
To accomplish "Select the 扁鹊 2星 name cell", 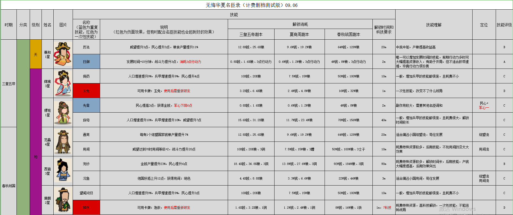I will pos(48,200).
